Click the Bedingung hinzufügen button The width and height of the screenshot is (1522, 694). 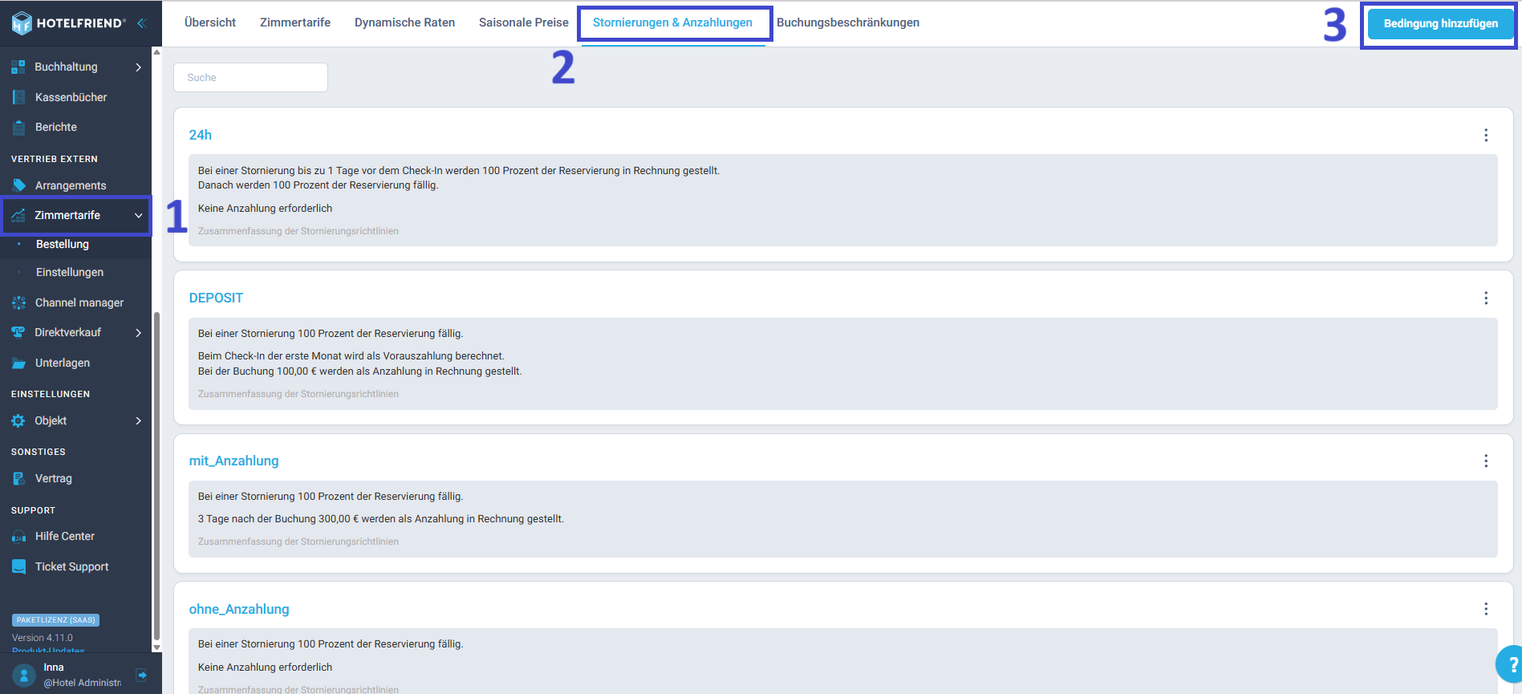tap(1440, 23)
